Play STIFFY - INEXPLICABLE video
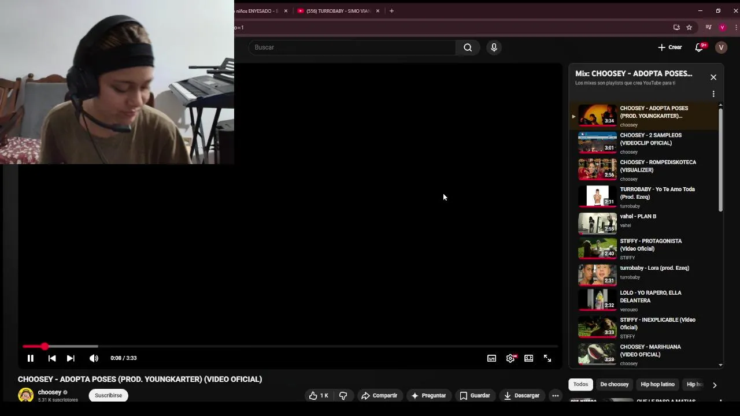The width and height of the screenshot is (740, 416). [x=643, y=328]
